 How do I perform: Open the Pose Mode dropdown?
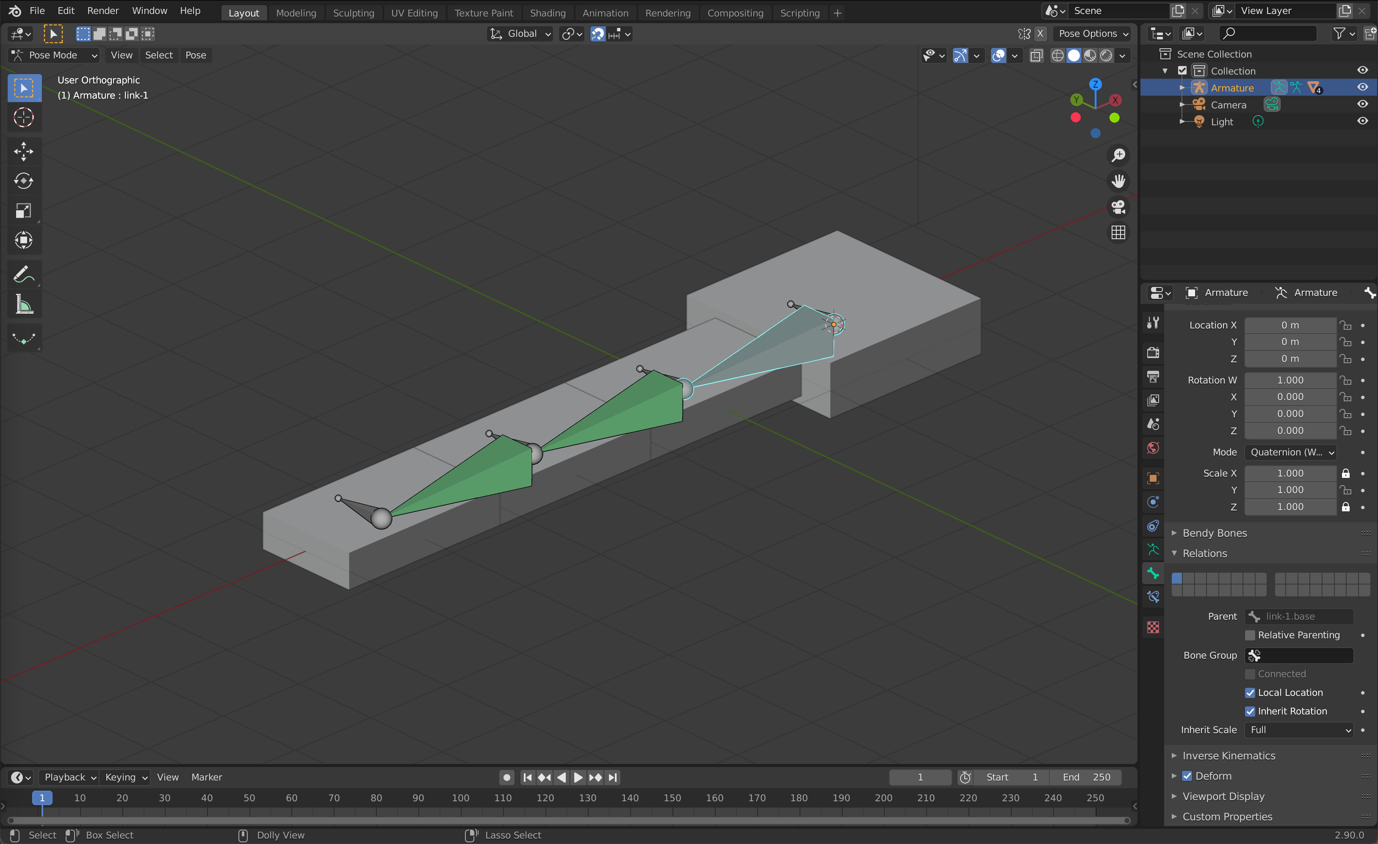(x=54, y=55)
